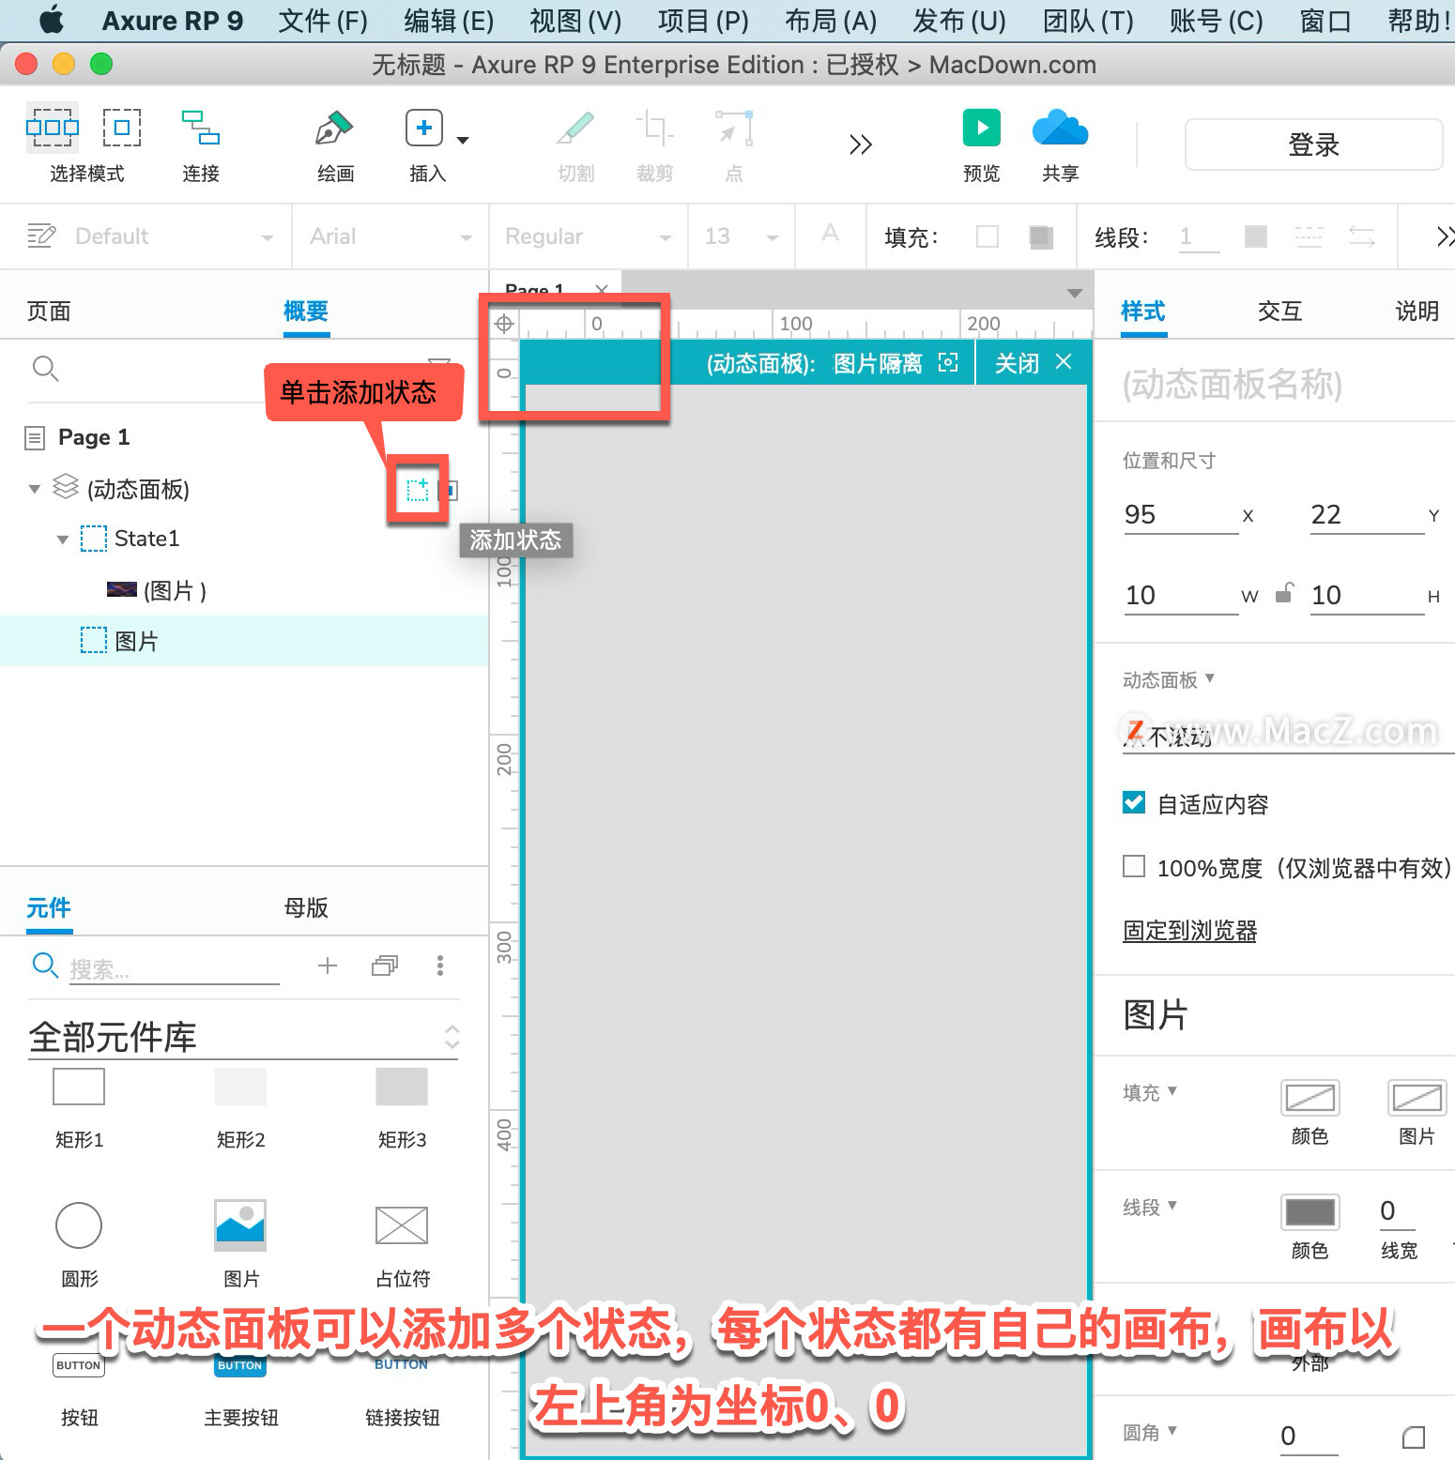Click the empty fill color swatch
Screen dimensions: 1455x1460
988,236
